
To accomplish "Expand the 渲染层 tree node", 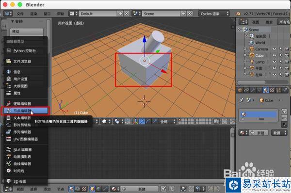I will (246, 36).
